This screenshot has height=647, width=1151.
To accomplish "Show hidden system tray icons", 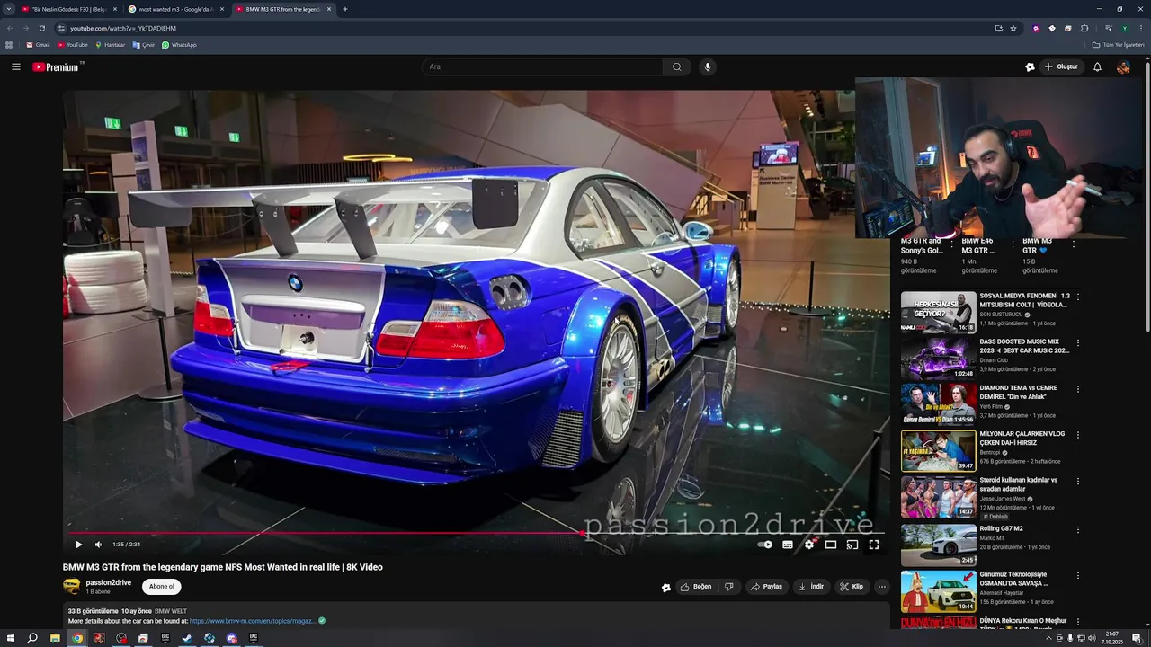I will coord(1048,638).
